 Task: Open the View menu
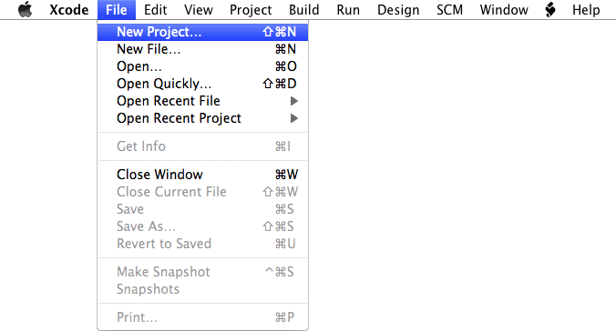pyautogui.click(x=199, y=9)
